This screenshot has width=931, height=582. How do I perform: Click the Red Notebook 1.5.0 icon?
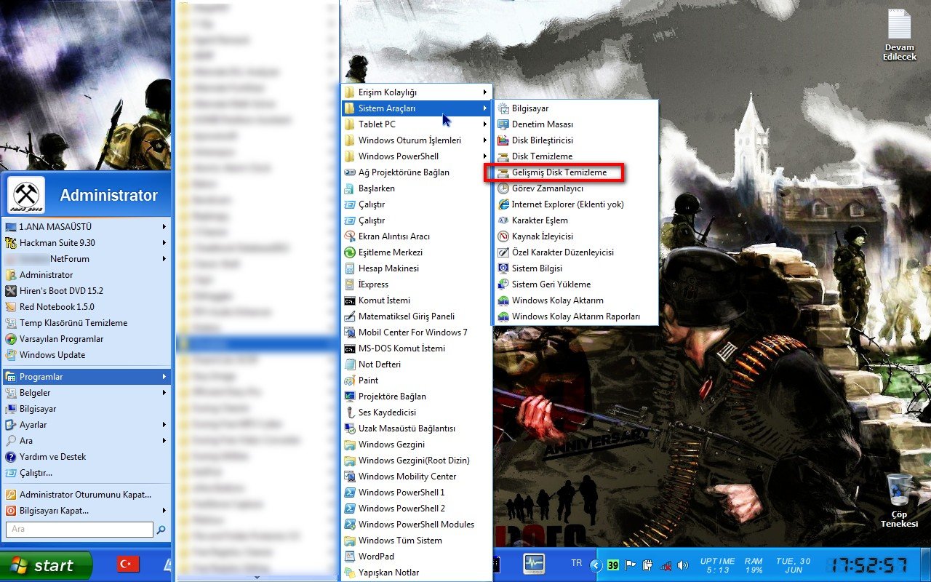click(11, 307)
